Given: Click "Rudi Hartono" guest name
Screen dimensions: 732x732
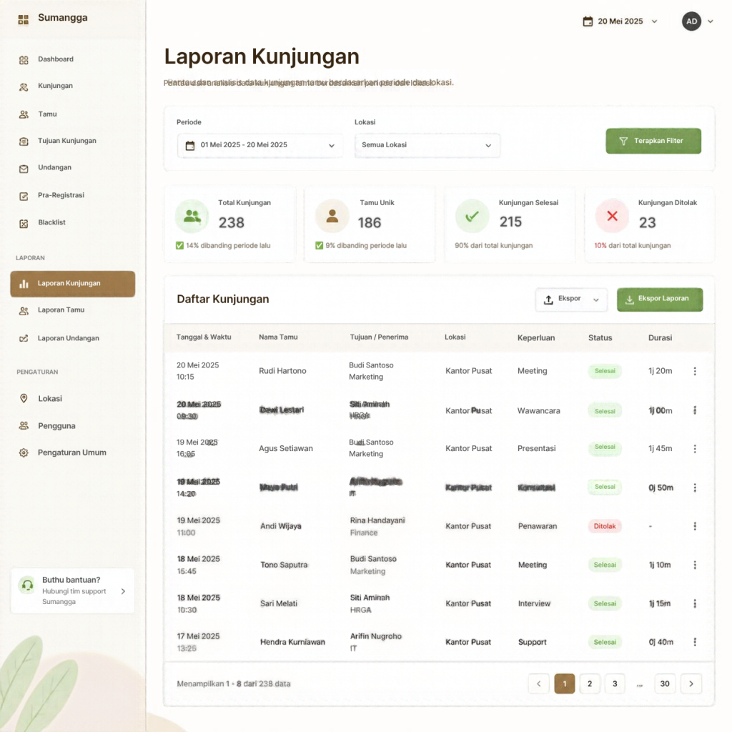Looking at the screenshot, I should [x=282, y=371].
